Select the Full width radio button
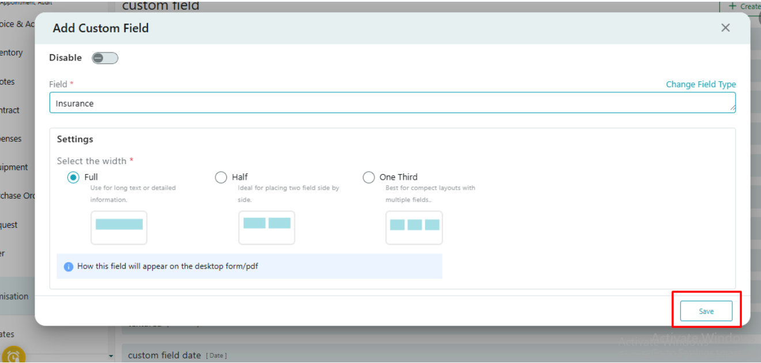The height and width of the screenshot is (363, 761). pos(73,177)
